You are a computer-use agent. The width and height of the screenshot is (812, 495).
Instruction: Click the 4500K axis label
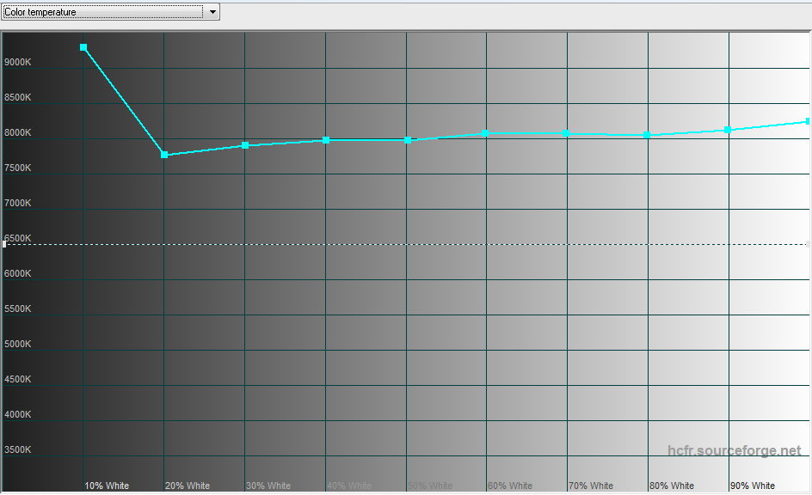point(17,379)
